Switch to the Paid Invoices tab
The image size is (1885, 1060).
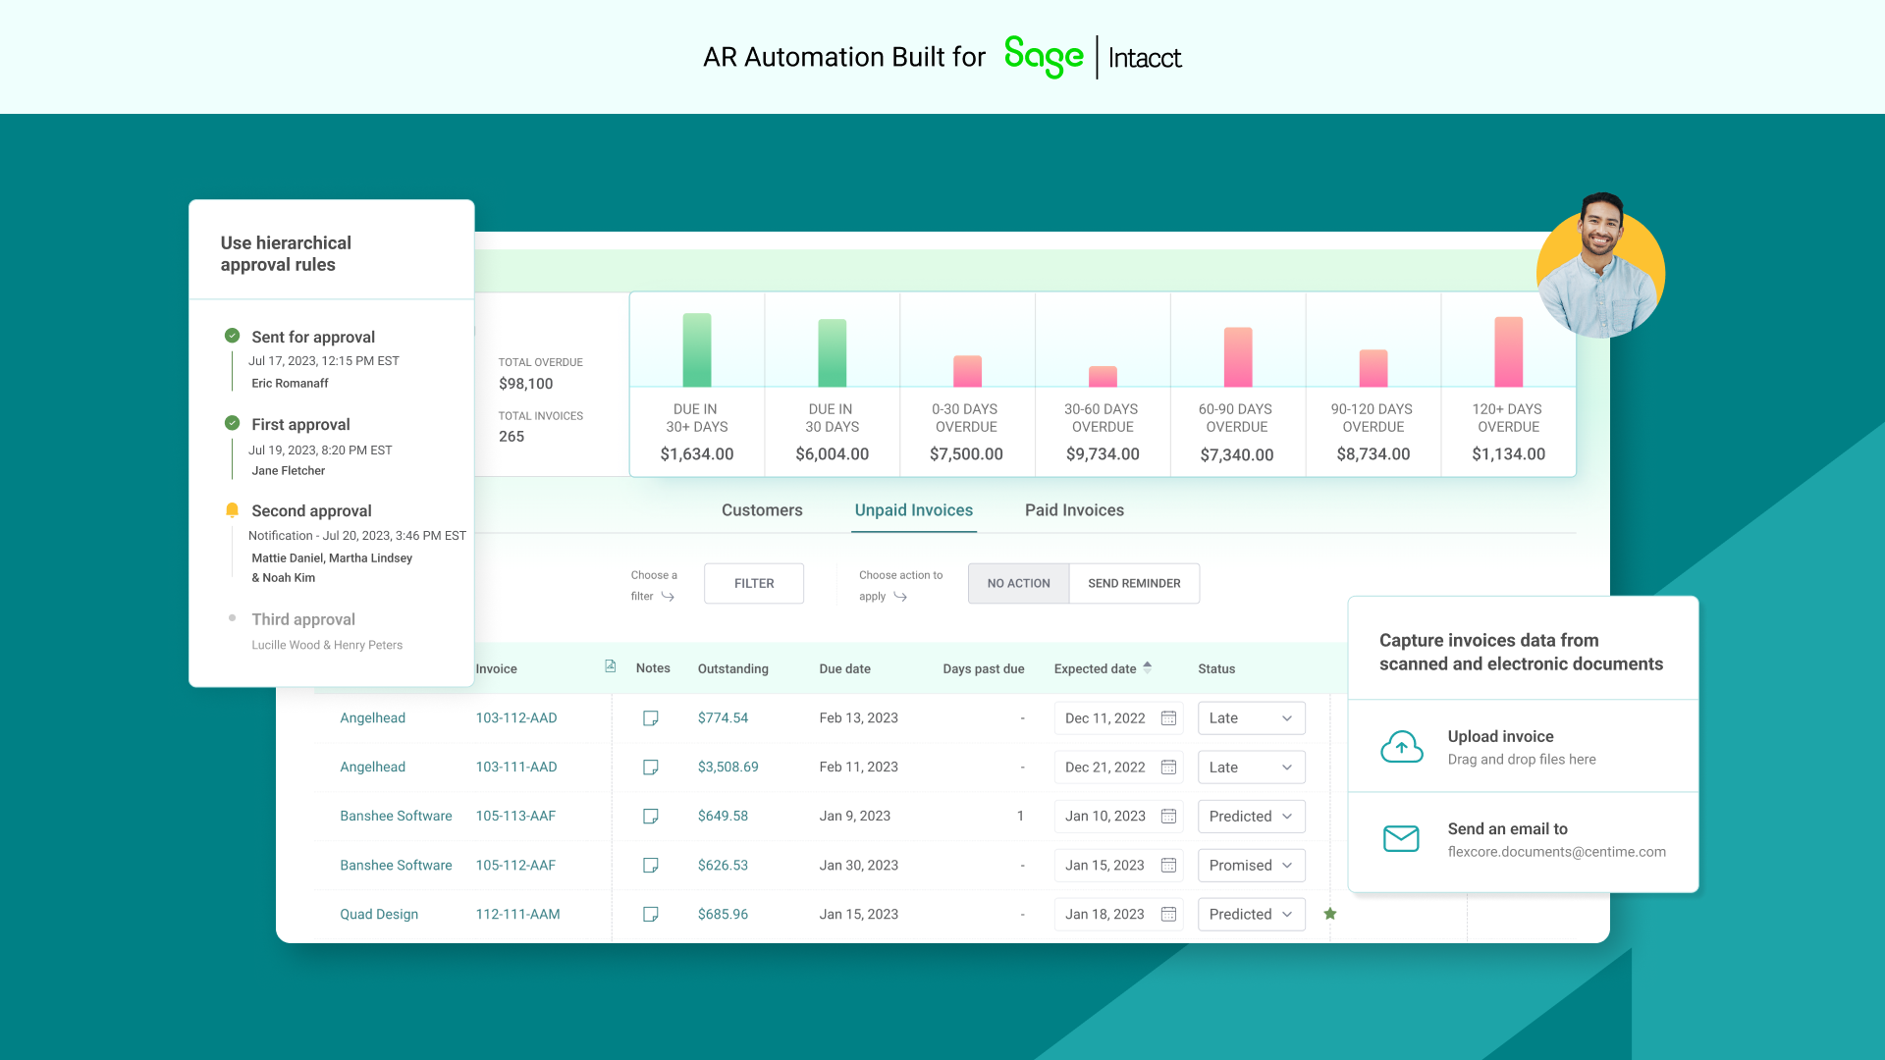[x=1074, y=510]
